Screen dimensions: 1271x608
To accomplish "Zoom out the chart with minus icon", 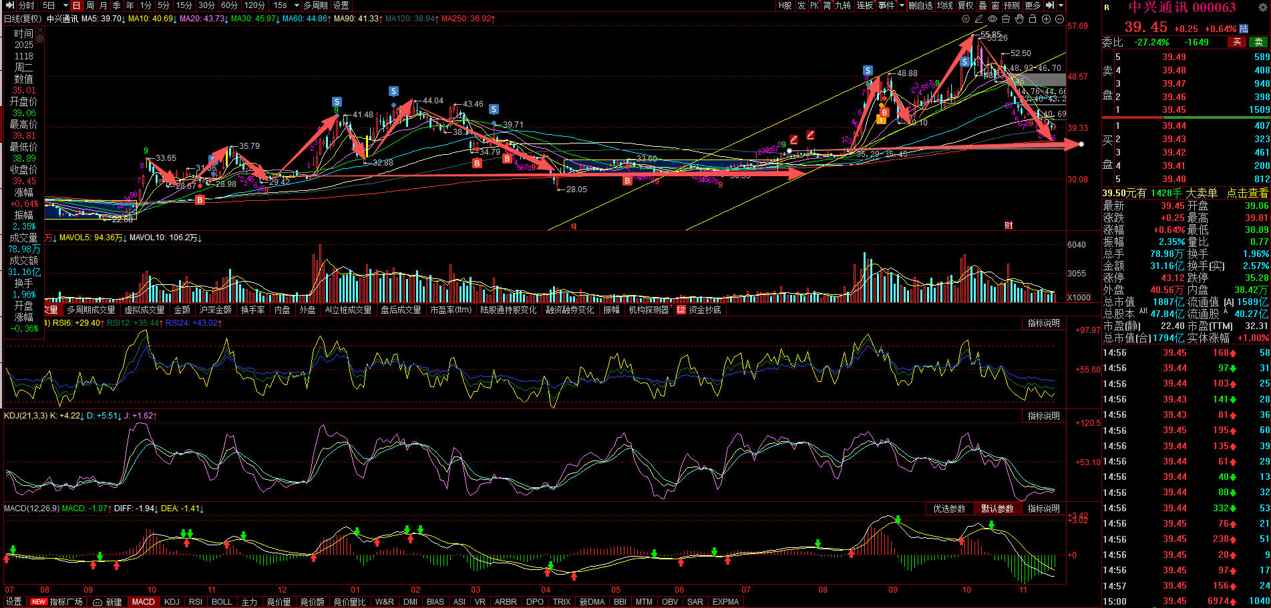I will click(x=1059, y=19).
